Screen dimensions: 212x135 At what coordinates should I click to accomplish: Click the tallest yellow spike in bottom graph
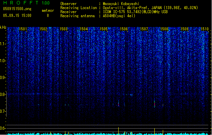[118, 131]
